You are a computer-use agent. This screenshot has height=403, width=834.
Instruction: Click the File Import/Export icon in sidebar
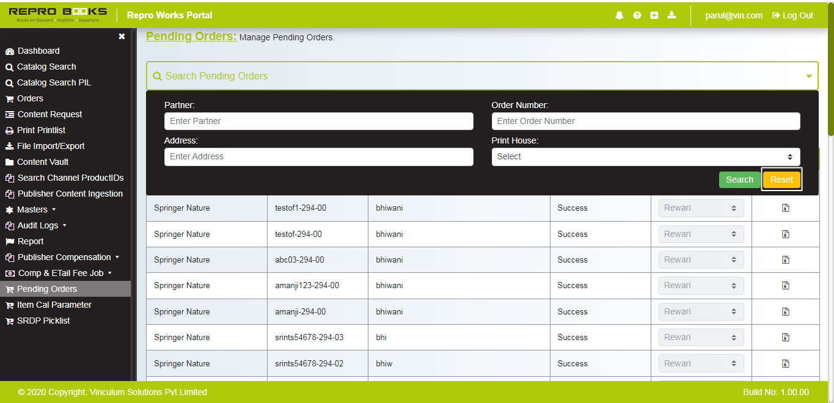coord(9,146)
